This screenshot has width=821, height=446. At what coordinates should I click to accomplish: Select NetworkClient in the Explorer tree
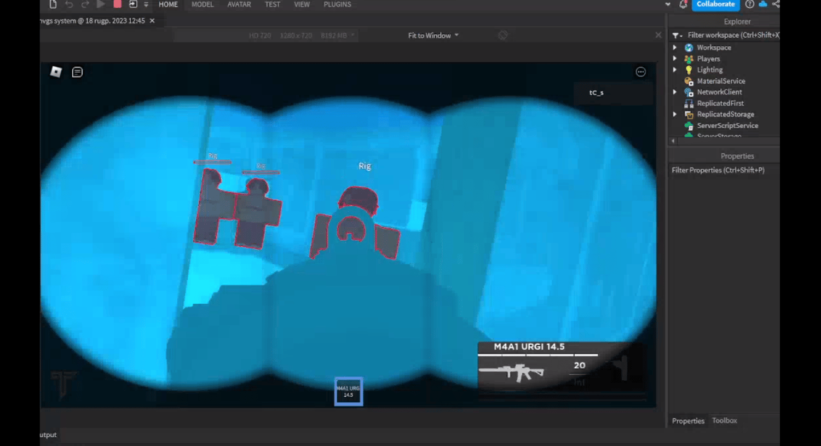click(x=719, y=92)
